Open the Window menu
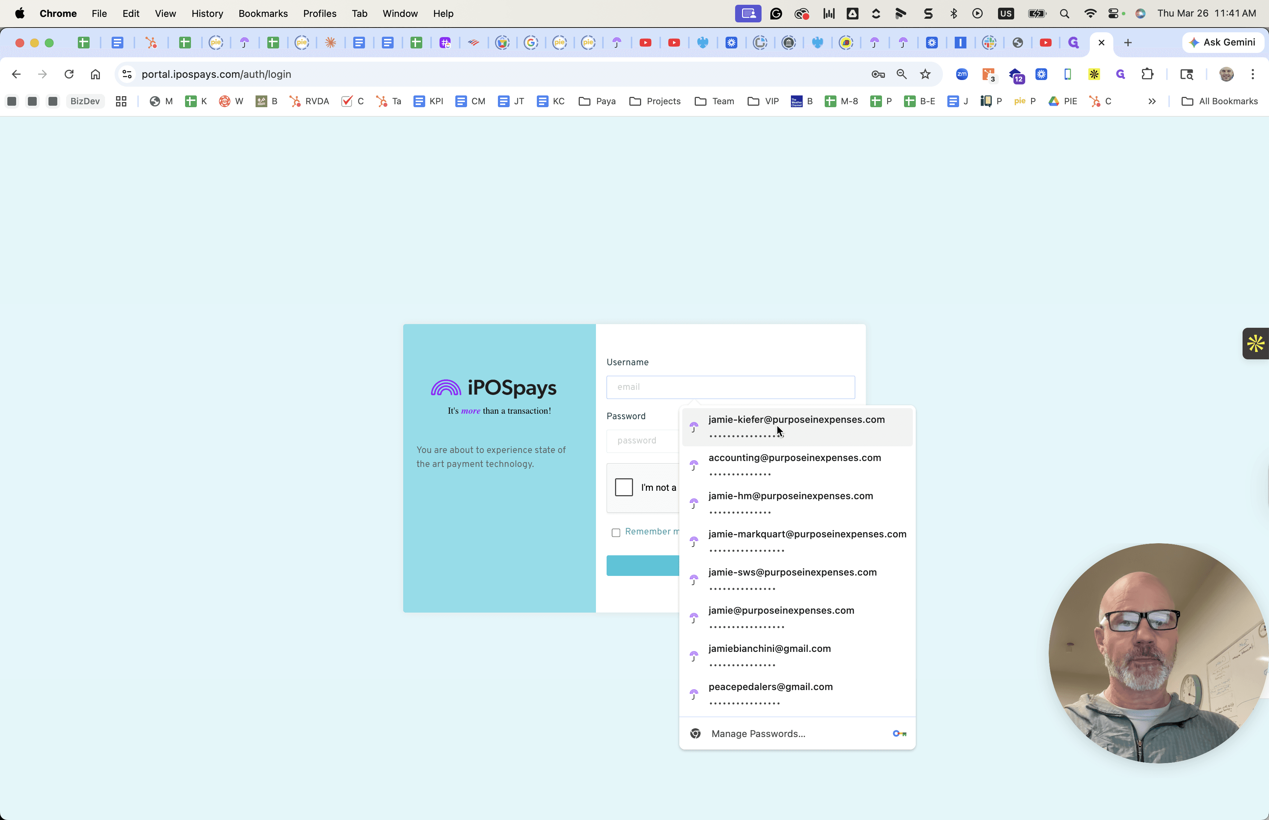The width and height of the screenshot is (1269, 820). [400, 13]
